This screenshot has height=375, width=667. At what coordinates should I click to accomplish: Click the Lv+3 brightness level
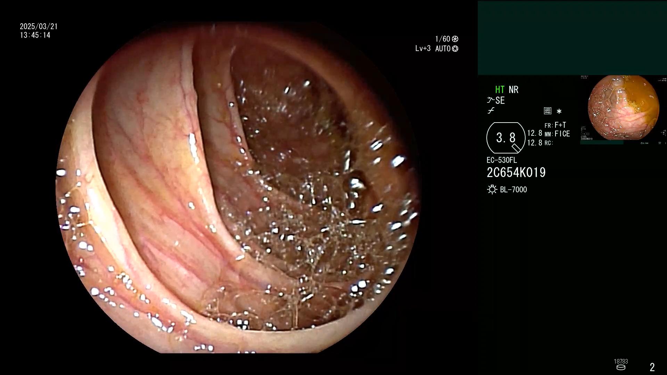pos(423,48)
